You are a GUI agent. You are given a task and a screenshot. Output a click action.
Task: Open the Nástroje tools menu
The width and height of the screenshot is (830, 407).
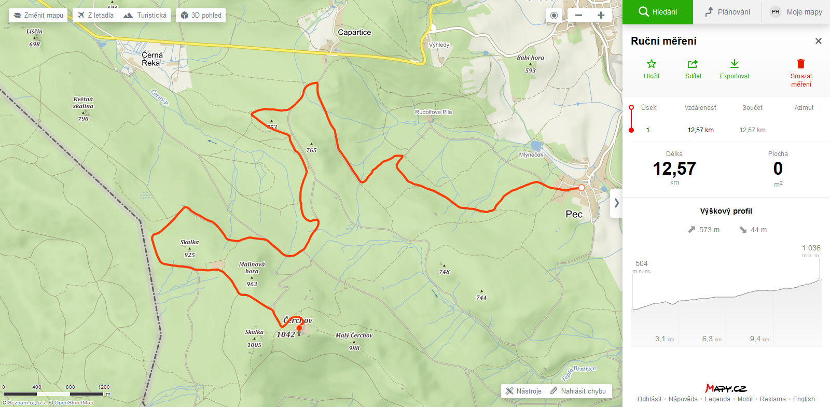pos(523,391)
